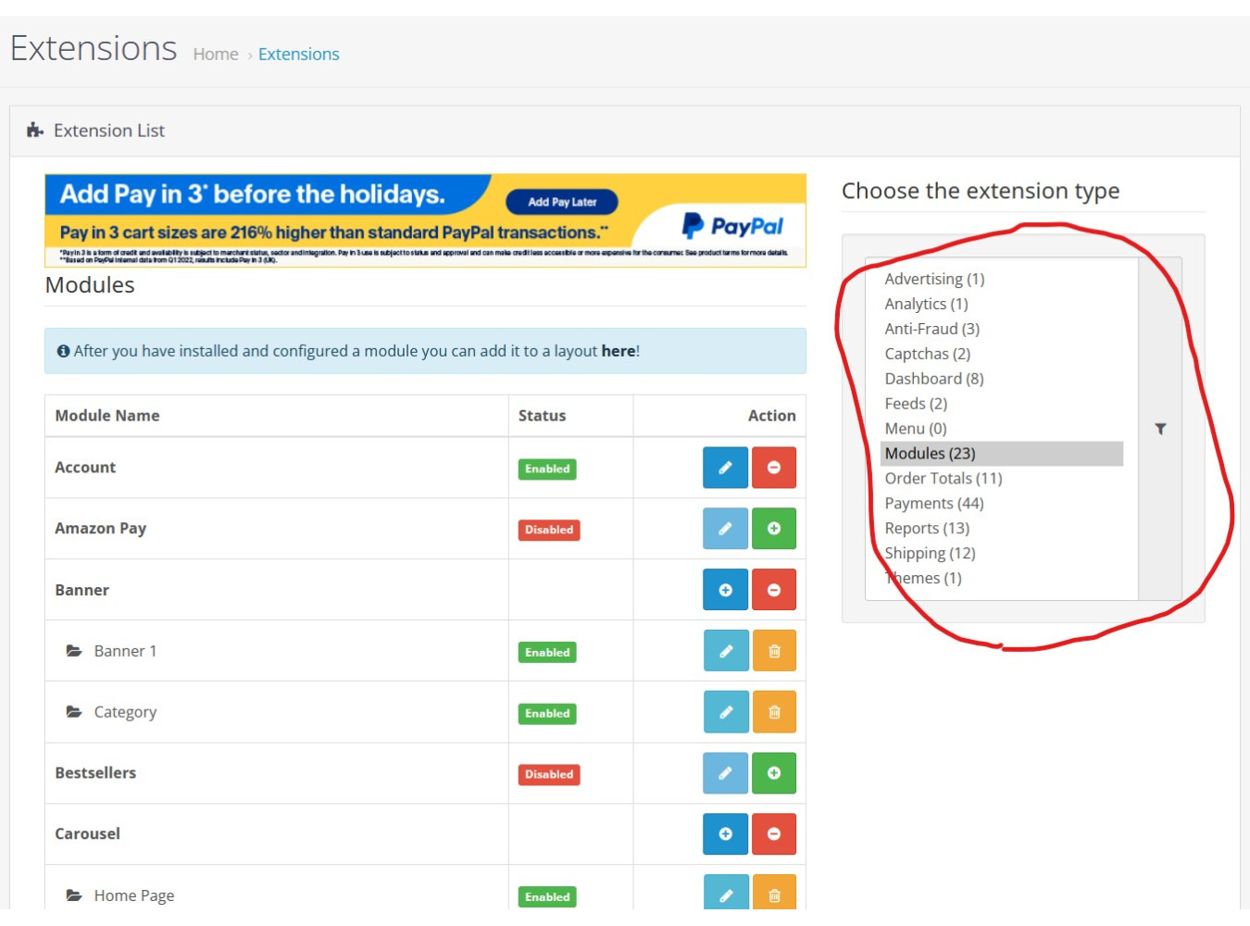
Task: Follow the 'here' layout link
Action: pyautogui.click(x=618, y=351)
